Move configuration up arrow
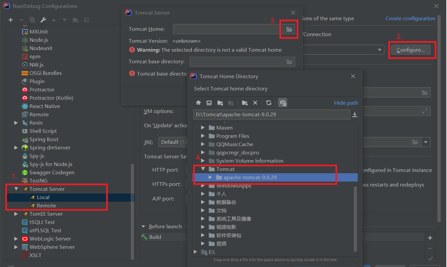This screenshot has width=447, height=267. (x=54, y=20)
